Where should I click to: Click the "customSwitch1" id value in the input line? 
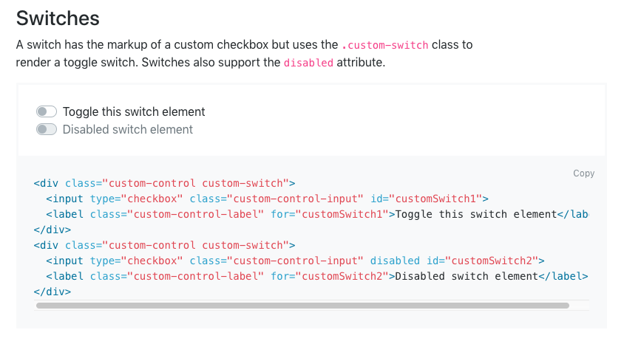(435, 199)
